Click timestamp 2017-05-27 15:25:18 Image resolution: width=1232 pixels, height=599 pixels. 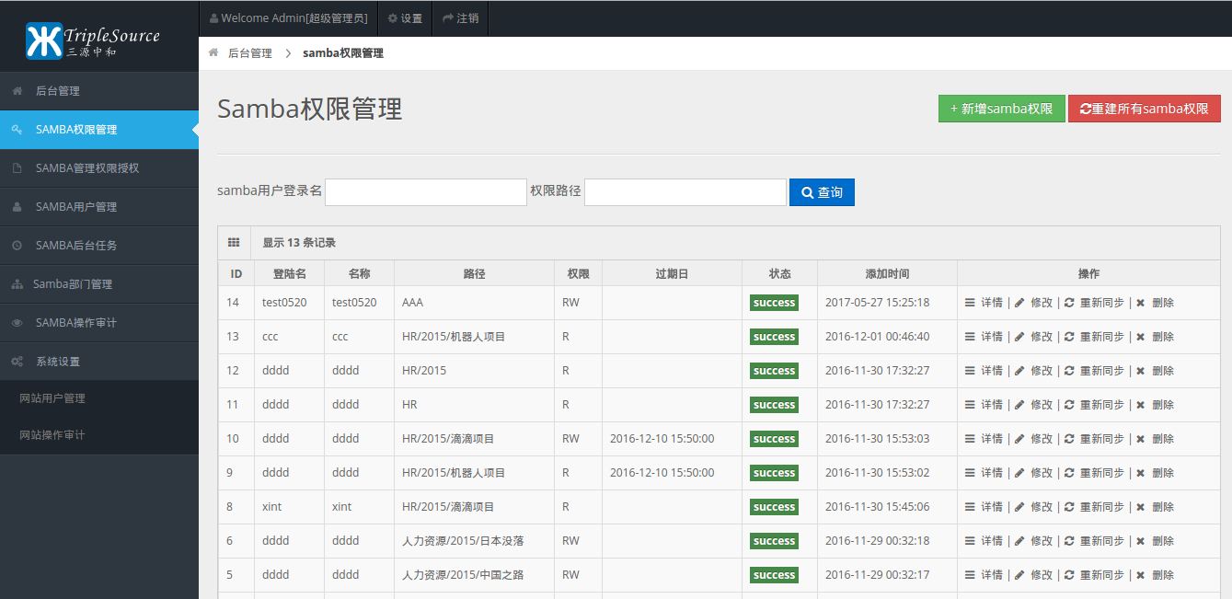pos(877,303)
